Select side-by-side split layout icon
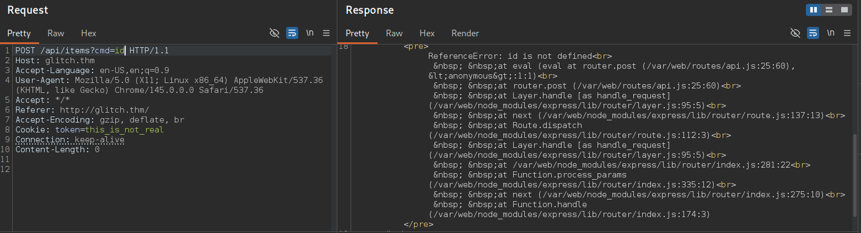Viewport: 861px width, 233px height. click(x=814, y=10)
